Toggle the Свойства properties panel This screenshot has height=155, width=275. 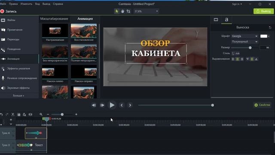coord(262,105)
